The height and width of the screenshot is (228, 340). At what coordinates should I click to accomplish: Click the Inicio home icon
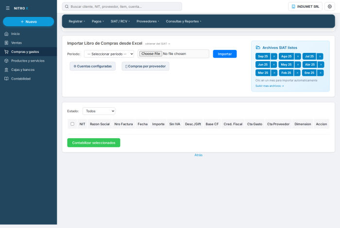(6, 34)
